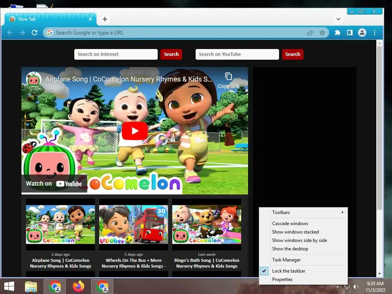Choose Show windows side by side
392x294 pixels.
pyautogui.click(x=303, y=240)
